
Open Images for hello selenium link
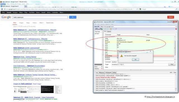[x=23, y=84]
